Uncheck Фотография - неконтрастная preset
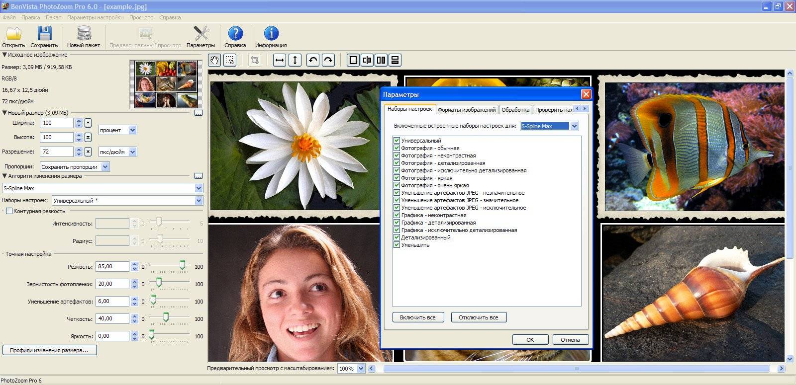 click(x=397, y=155)
